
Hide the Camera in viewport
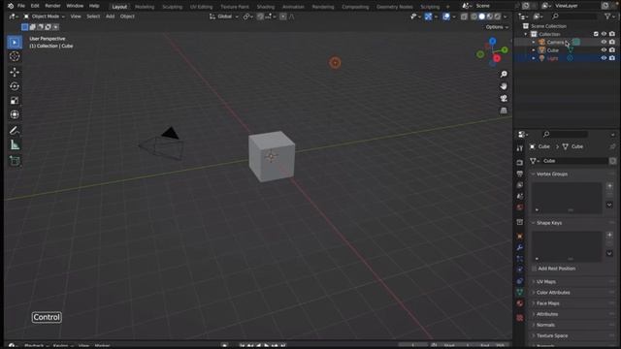point(604,42)
